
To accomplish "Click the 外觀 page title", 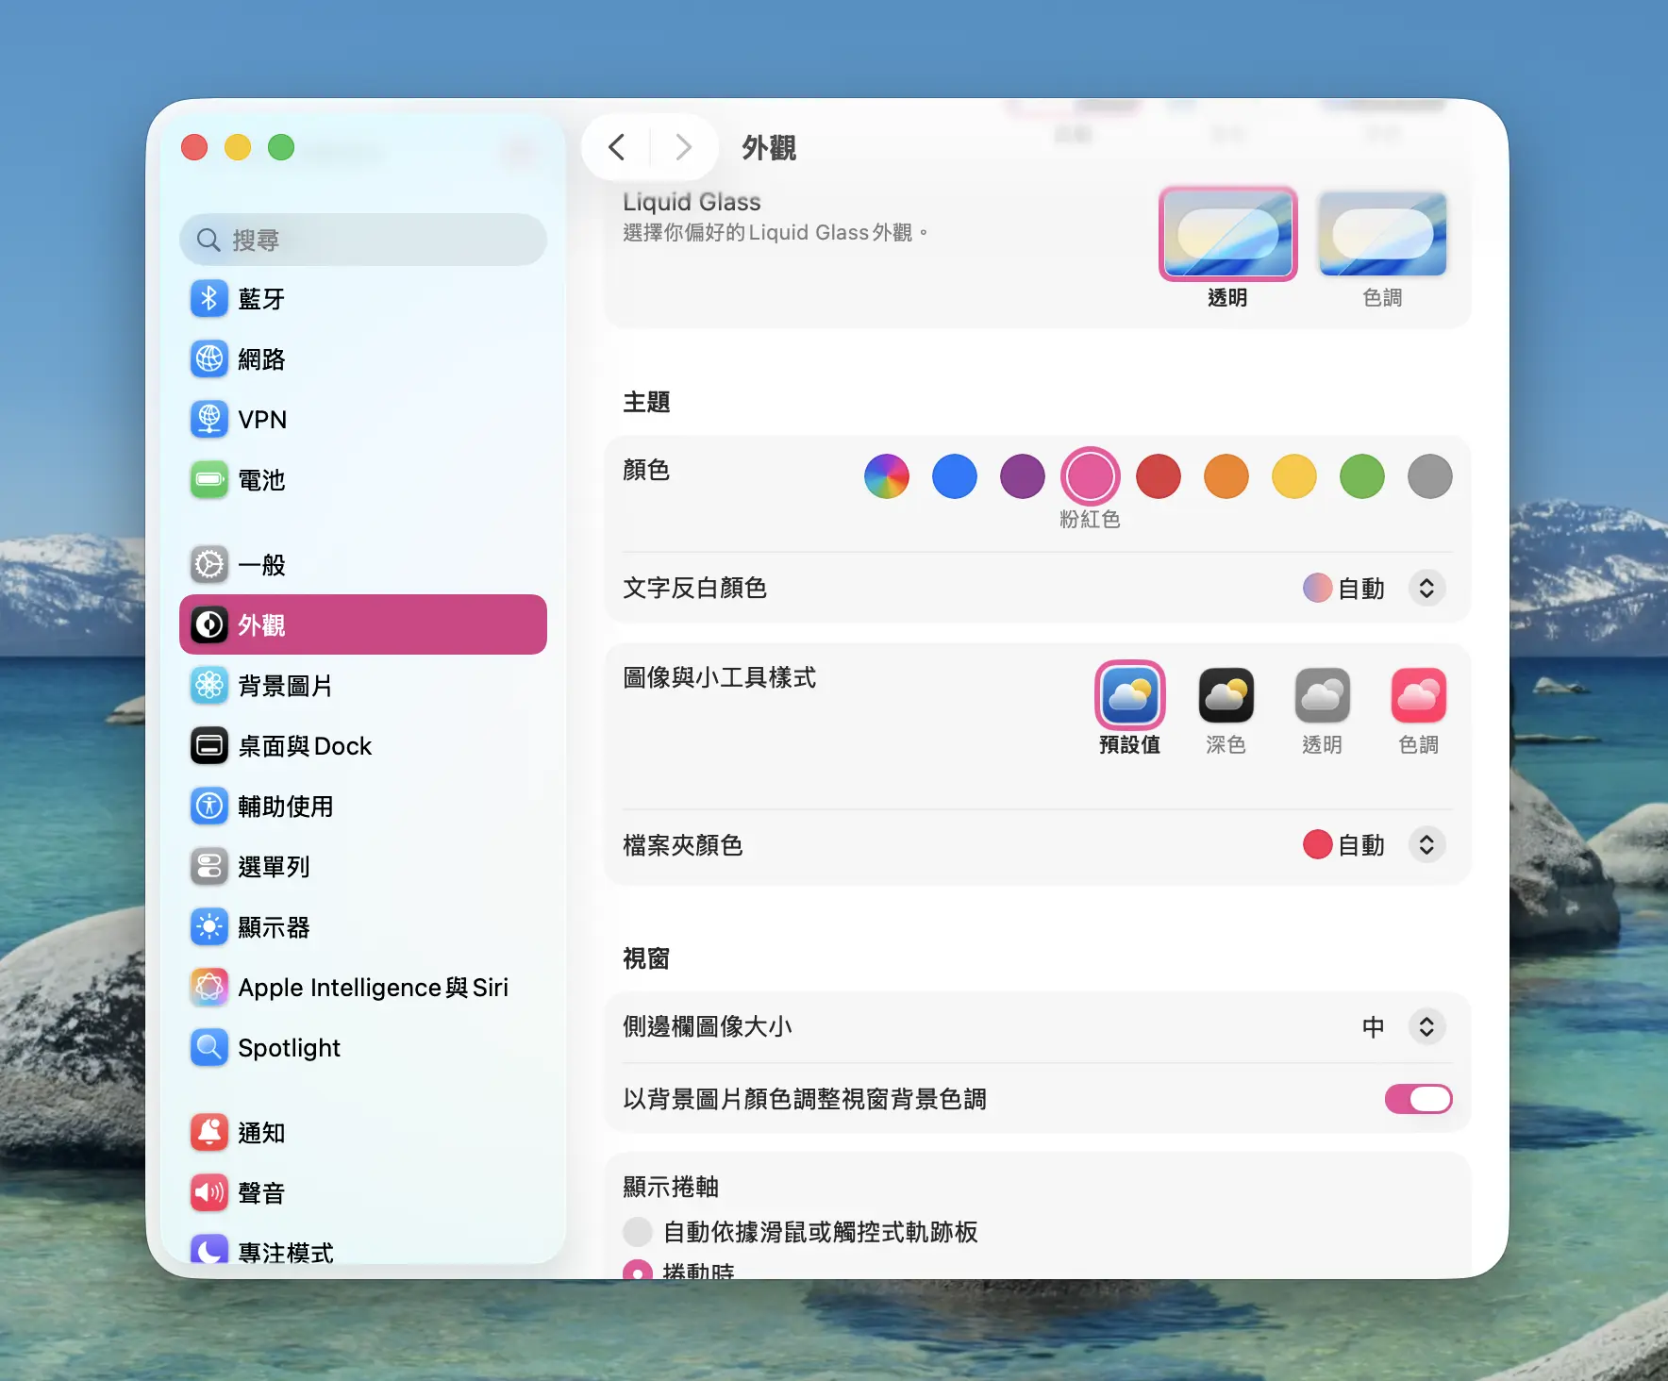I will click(769, 148).
